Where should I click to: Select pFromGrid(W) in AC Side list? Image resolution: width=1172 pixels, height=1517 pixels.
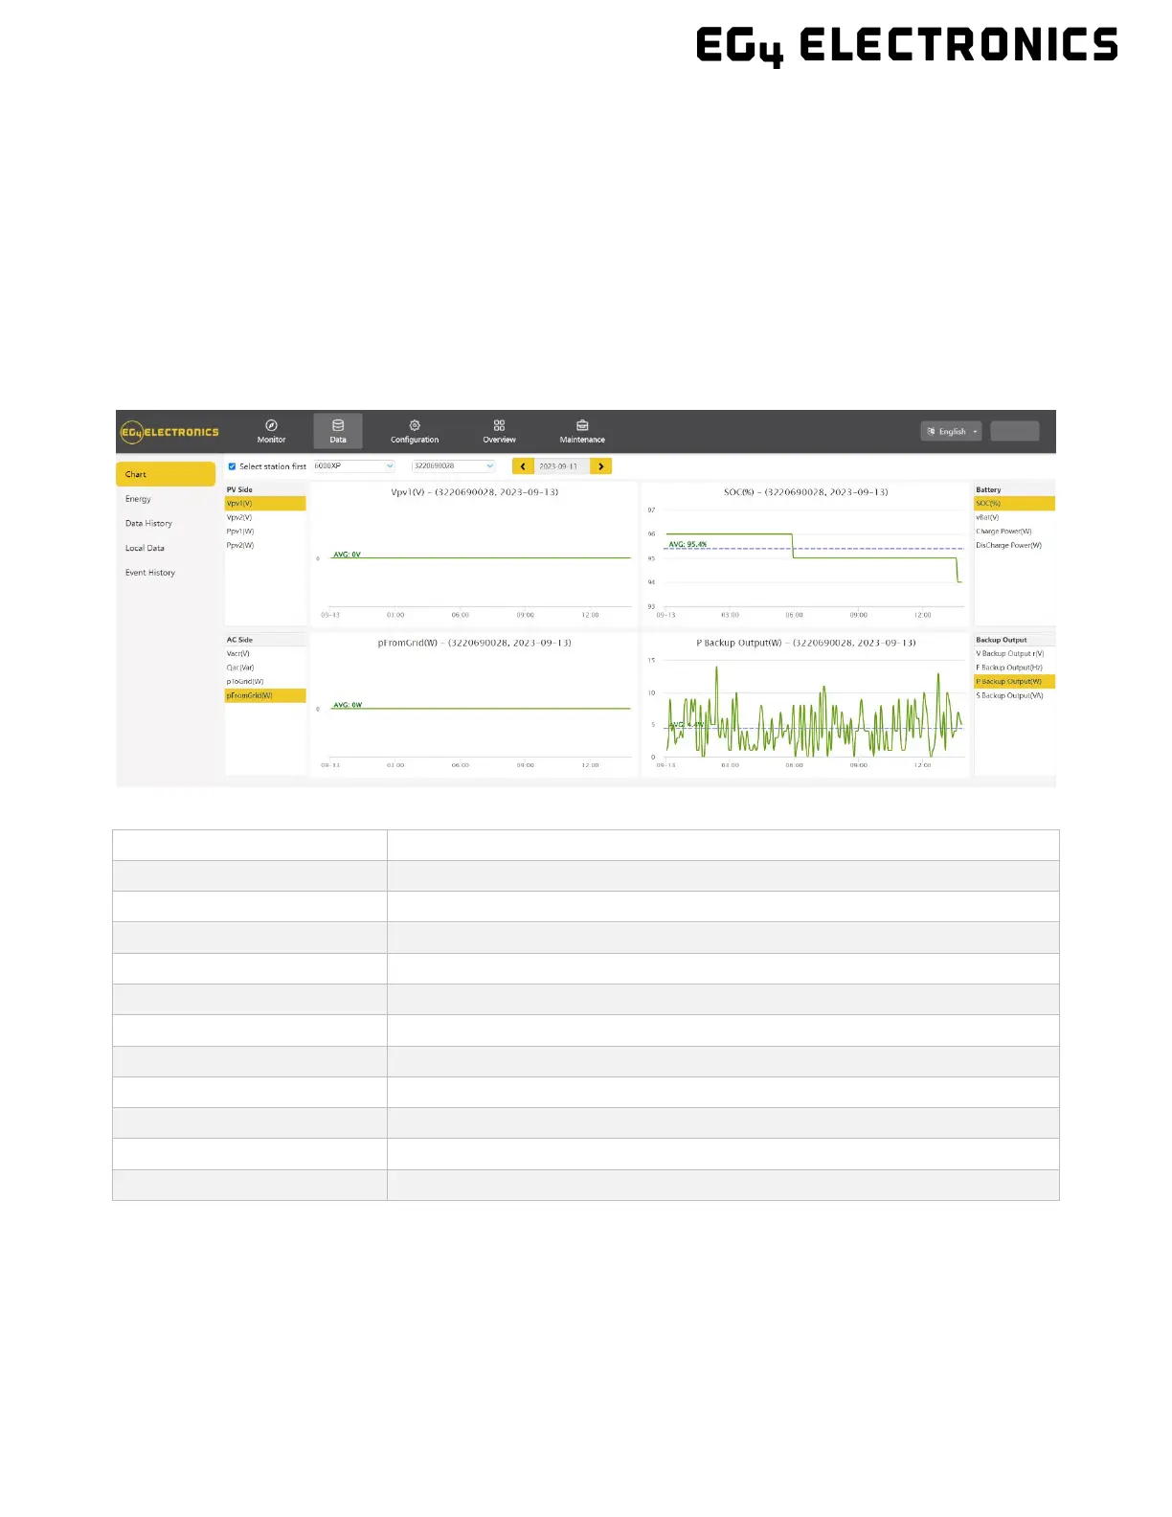pyautogui.click(x=265, y=695)
